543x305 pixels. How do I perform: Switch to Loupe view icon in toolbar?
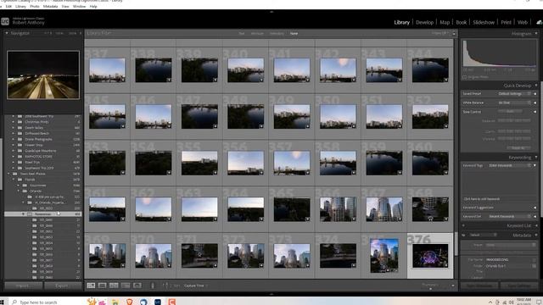pyautogui.click(x=102, y=286)
